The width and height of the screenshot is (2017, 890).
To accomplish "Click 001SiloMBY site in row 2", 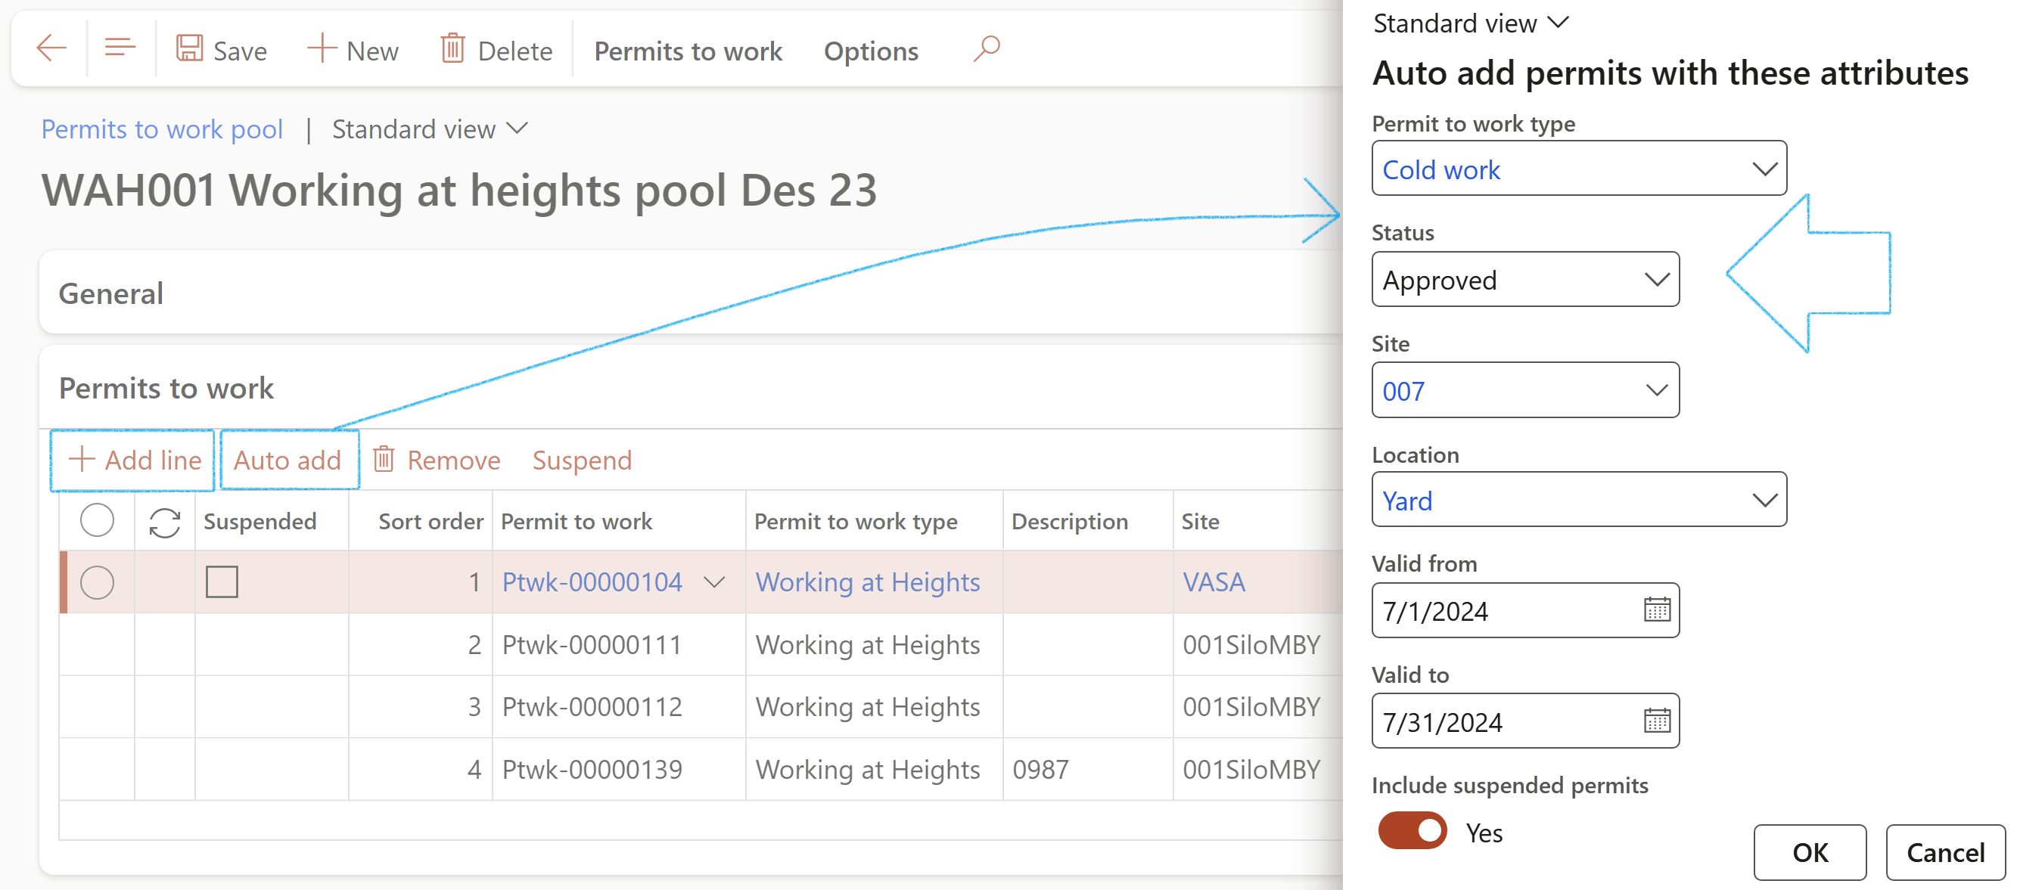I will pyautogui.click(x=1251, y=645).
